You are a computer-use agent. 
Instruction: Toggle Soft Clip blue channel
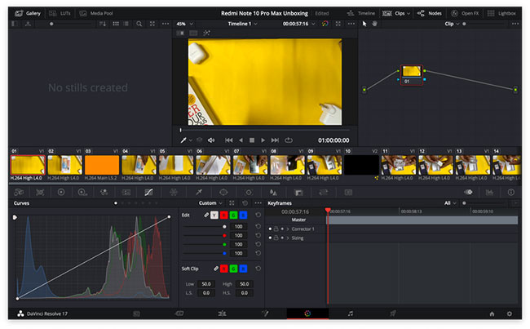point(243,269)
